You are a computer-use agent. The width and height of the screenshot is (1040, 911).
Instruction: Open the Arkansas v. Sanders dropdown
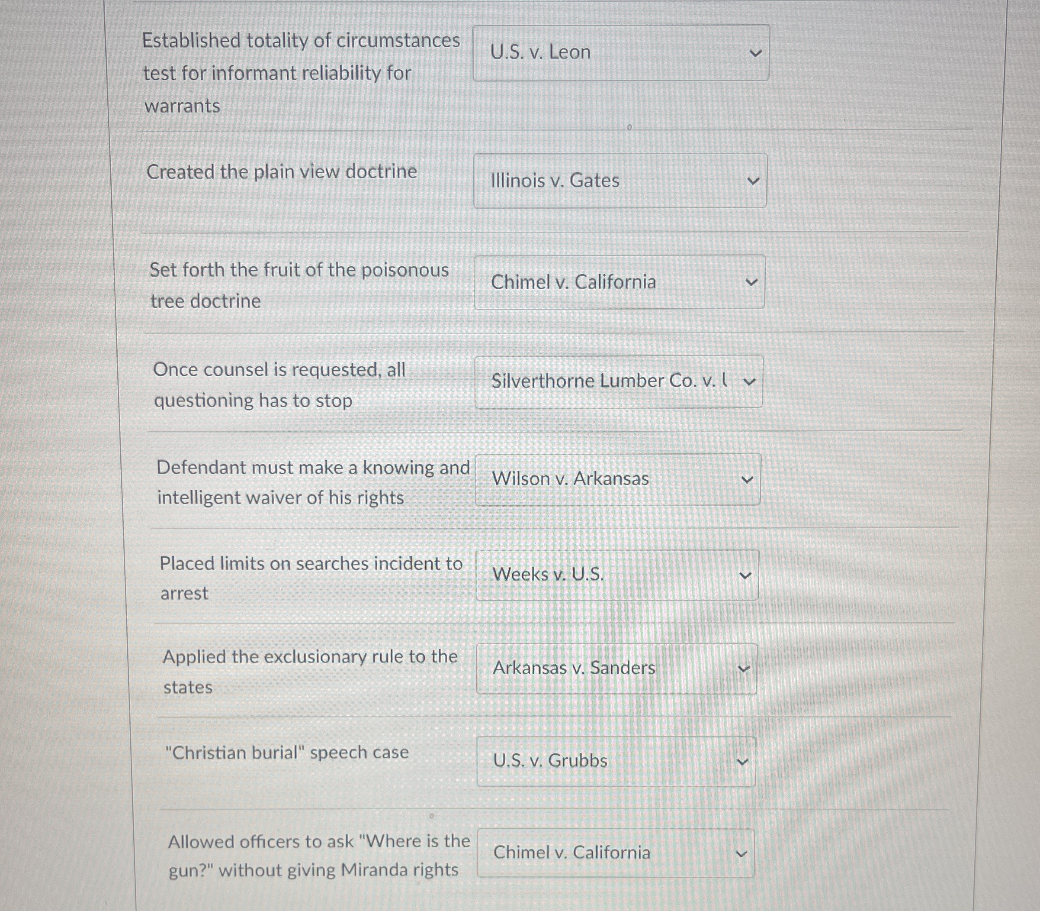coord(616,669)
